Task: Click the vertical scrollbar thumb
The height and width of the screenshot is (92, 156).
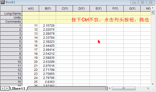Action: (x=153, y=12)
